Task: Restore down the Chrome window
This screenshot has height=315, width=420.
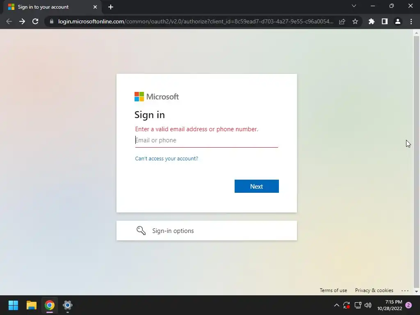Action: click(392, 6)
